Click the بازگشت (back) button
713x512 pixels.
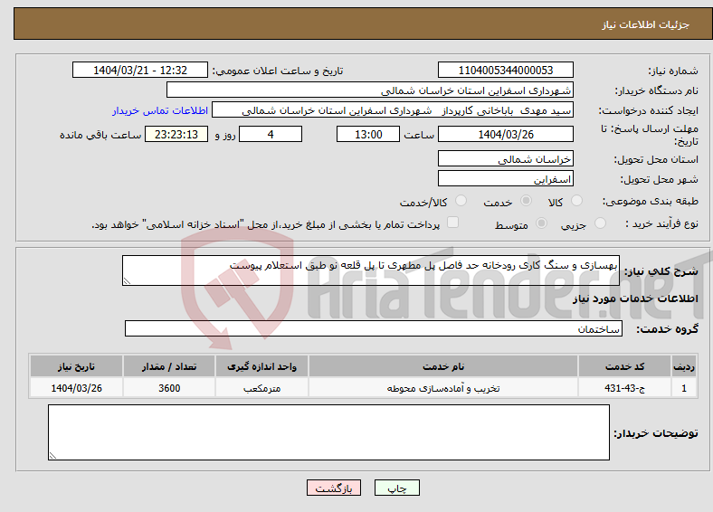tap(334, 488)
